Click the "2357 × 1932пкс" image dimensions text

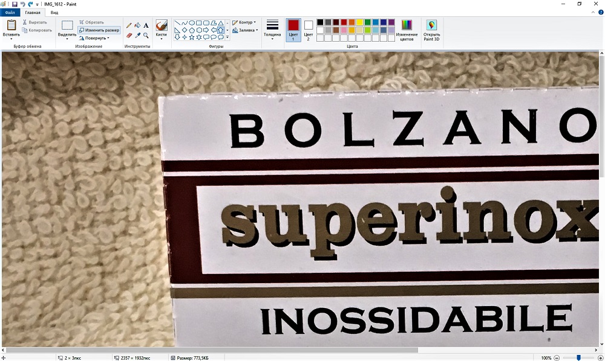[x=136, y=358]
